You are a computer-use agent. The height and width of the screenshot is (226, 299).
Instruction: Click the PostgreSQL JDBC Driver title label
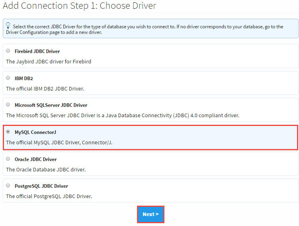point(41,186)
